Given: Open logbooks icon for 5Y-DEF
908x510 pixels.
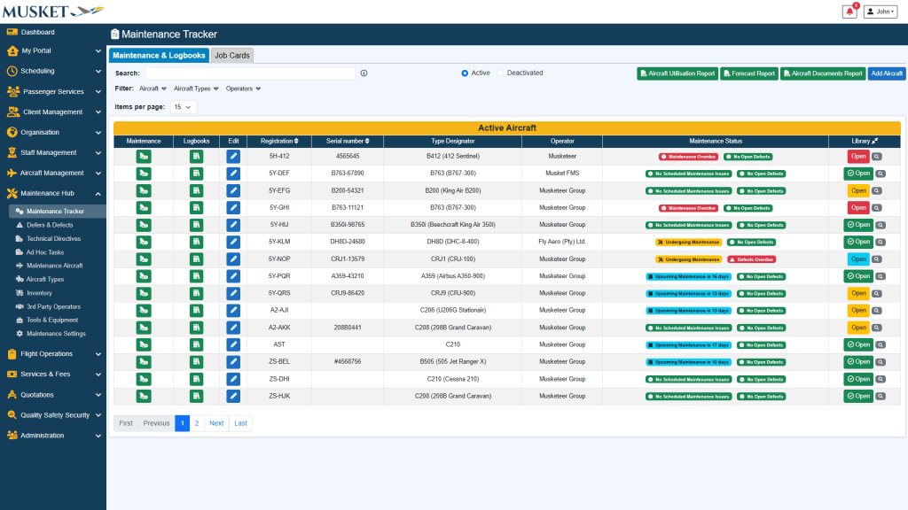Looking at the screenshot, I should tap(196, 174).
